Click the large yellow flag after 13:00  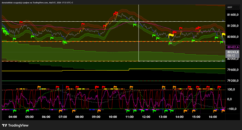click(171, 35)
